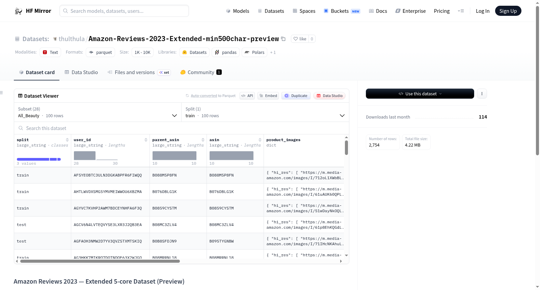
Task: Click the pandas library tag
Action: coord(226,52)
